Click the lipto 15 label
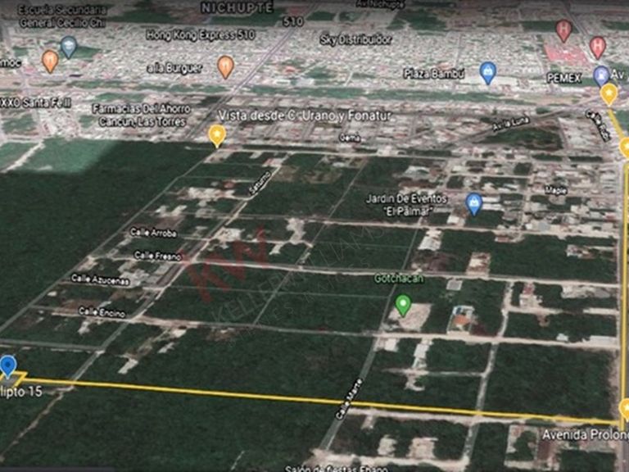The height and width of the screenshot is (472, 629). click(x=20, y=392)
